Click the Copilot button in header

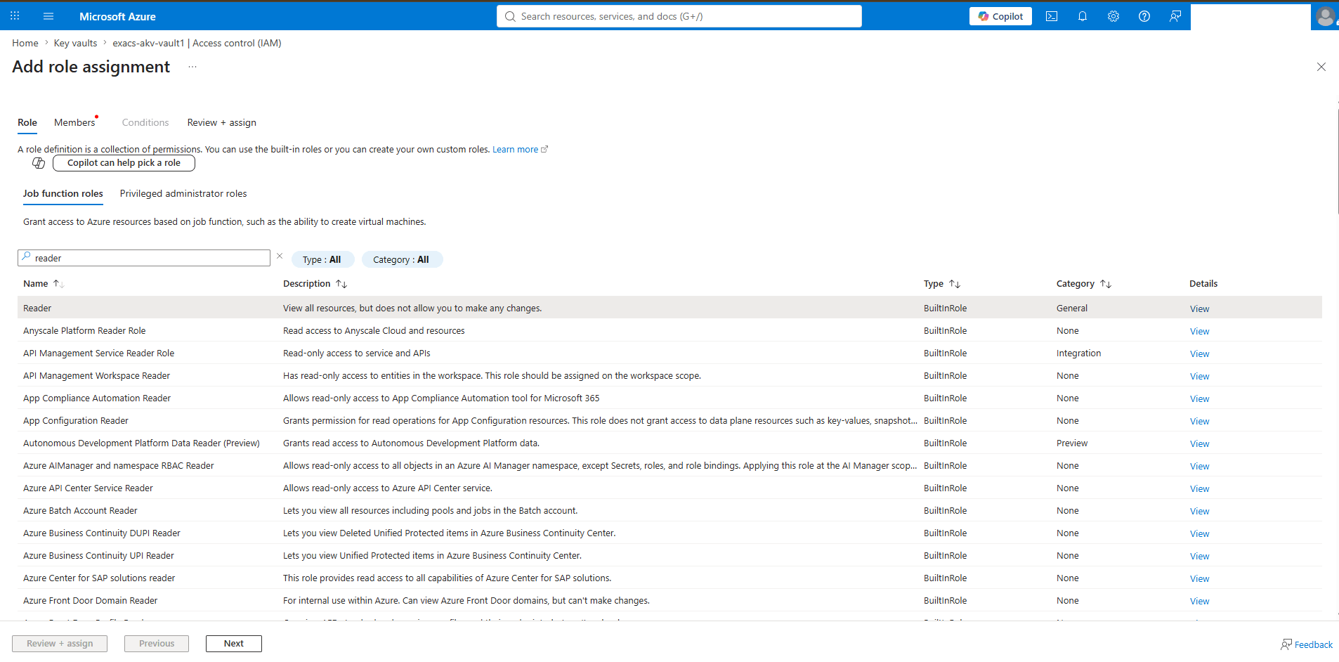point(1000,16)
